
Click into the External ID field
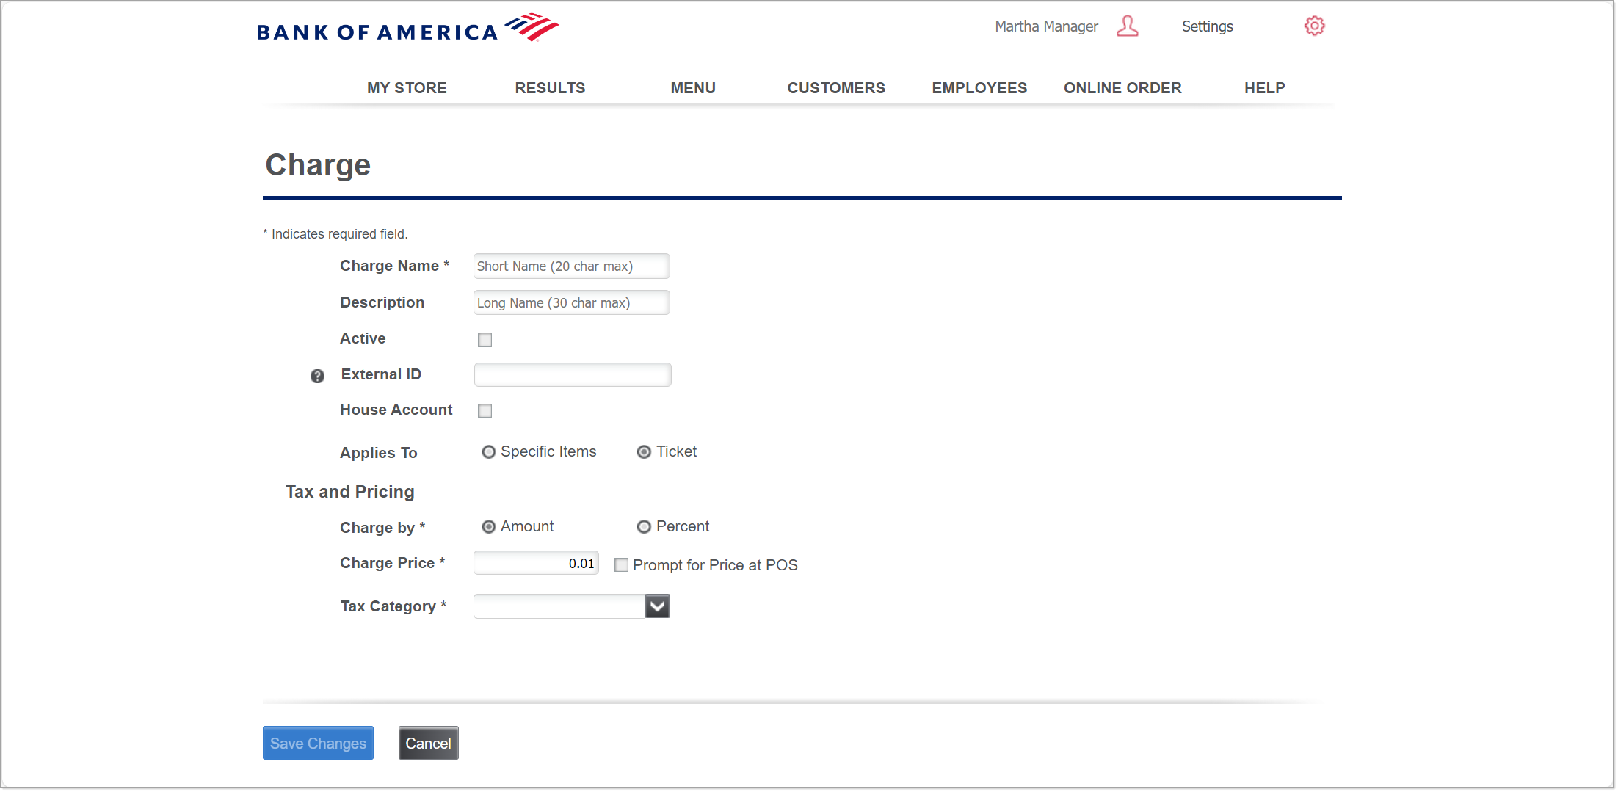click(x=573, y=375)
